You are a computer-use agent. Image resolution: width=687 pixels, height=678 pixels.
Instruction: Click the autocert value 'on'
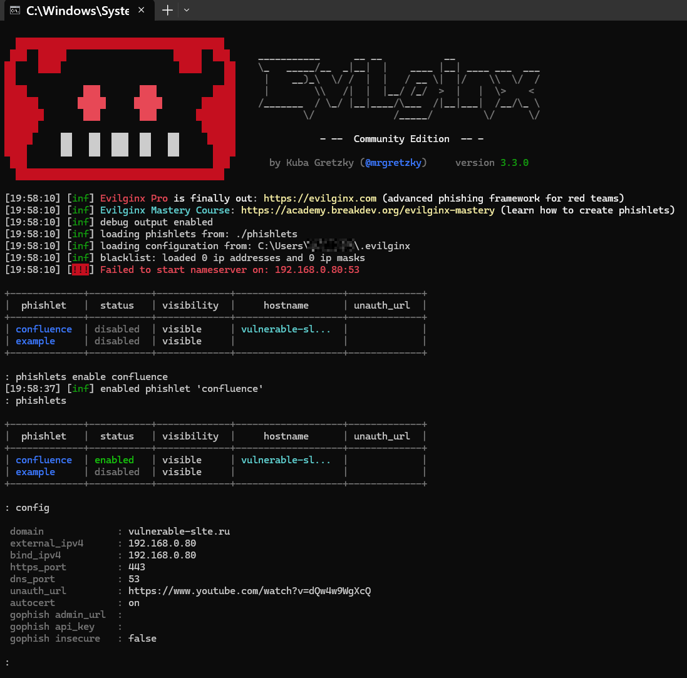[x=134, y=603]
